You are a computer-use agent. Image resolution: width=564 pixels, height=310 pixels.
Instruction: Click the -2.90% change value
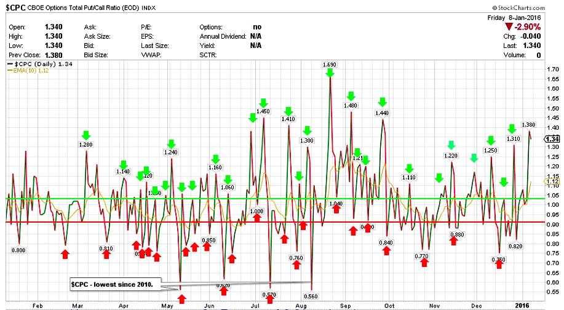(527, 27)
